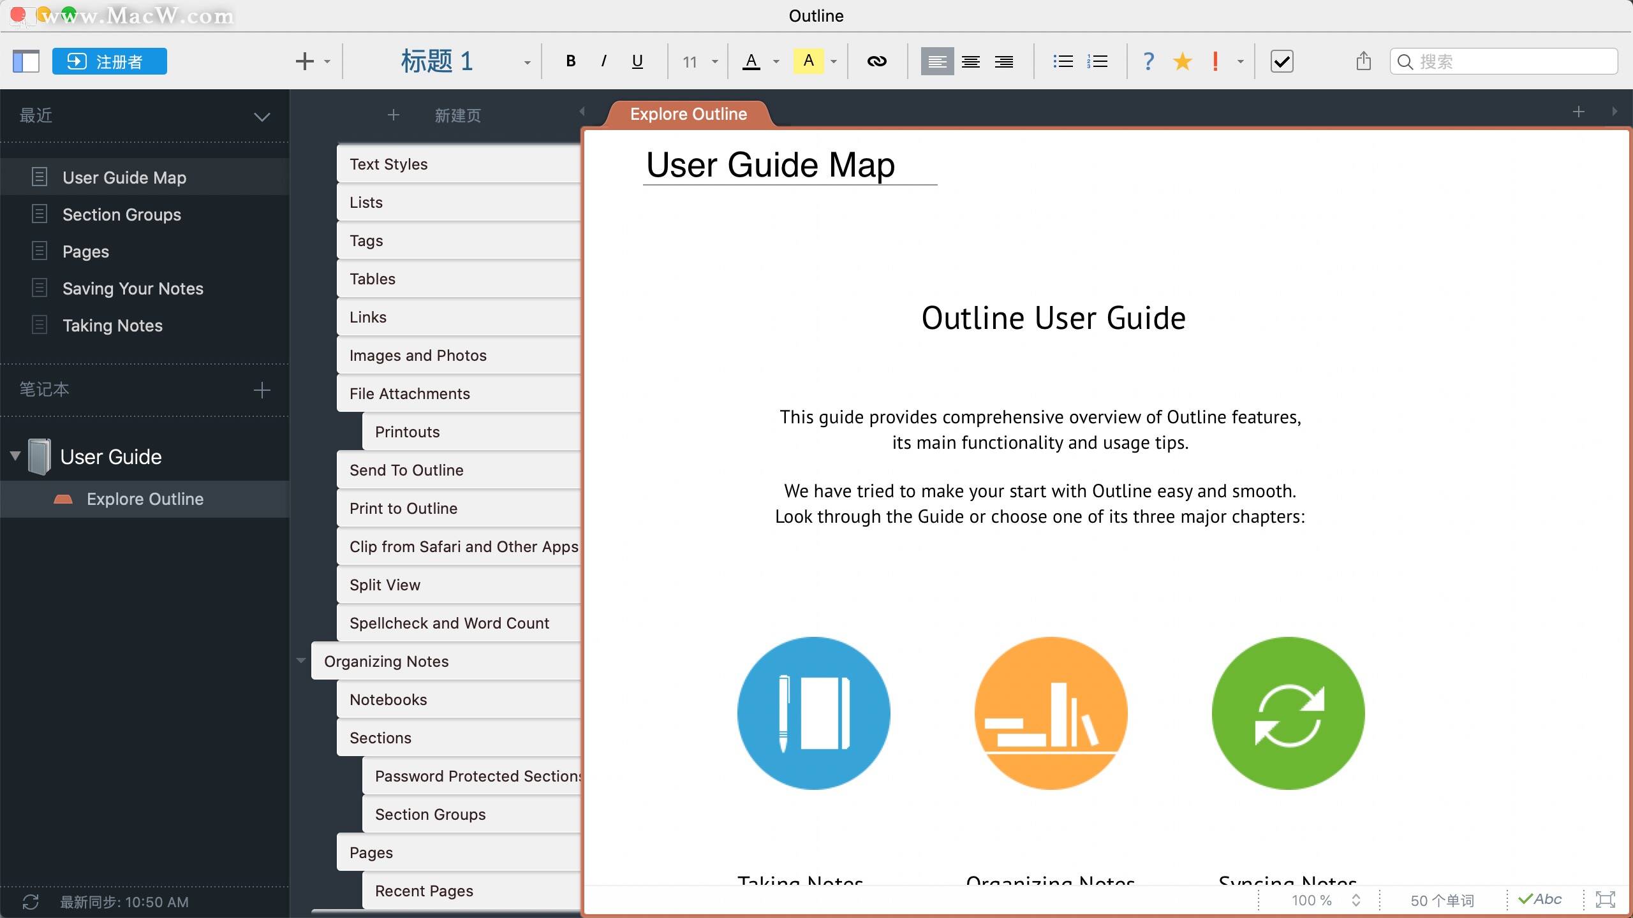Toggle italic formatting
This screenshot has width=1633, height=918.
point(603,61)
